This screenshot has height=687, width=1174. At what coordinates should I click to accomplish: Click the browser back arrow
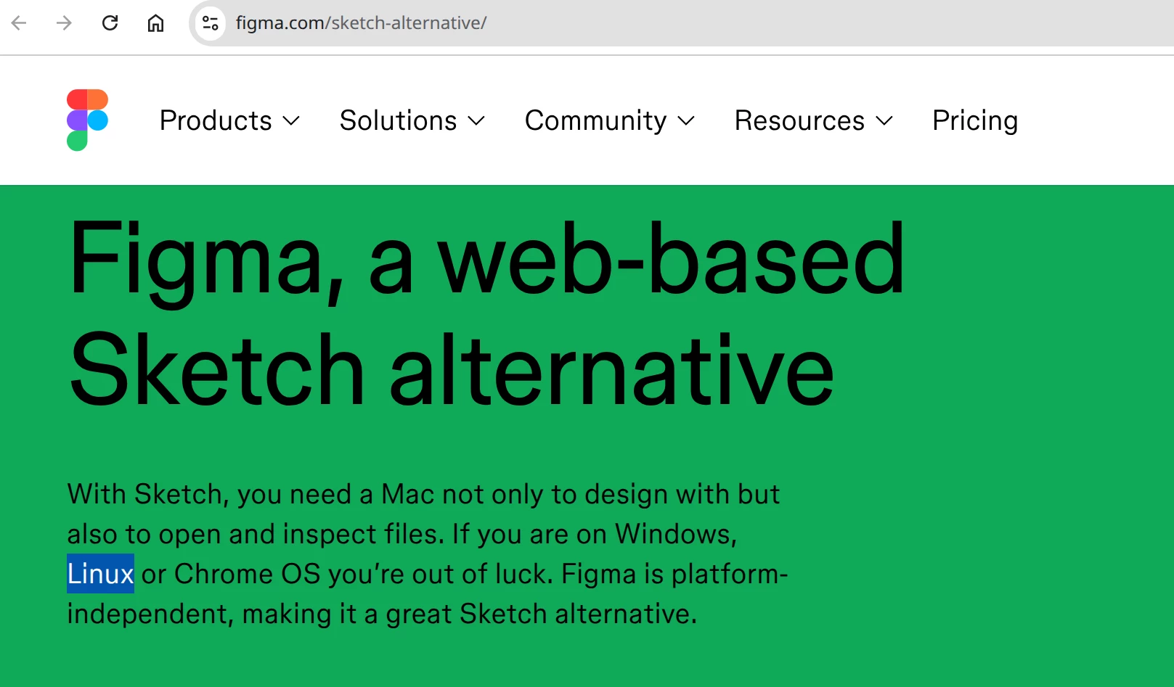(20, 23)
